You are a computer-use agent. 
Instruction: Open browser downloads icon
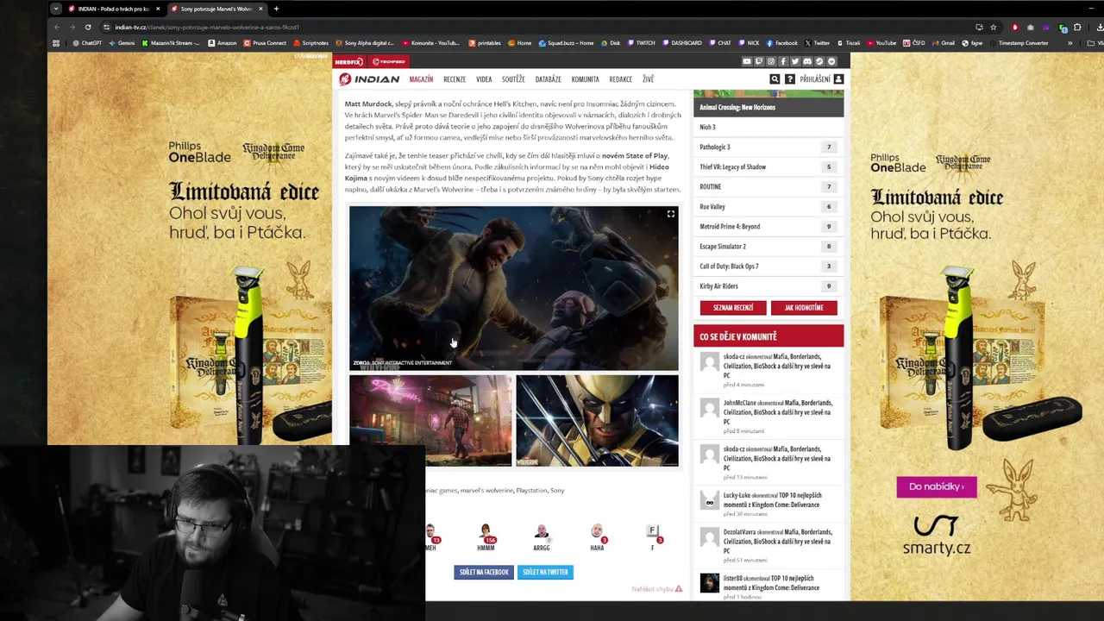point(1099,27)
